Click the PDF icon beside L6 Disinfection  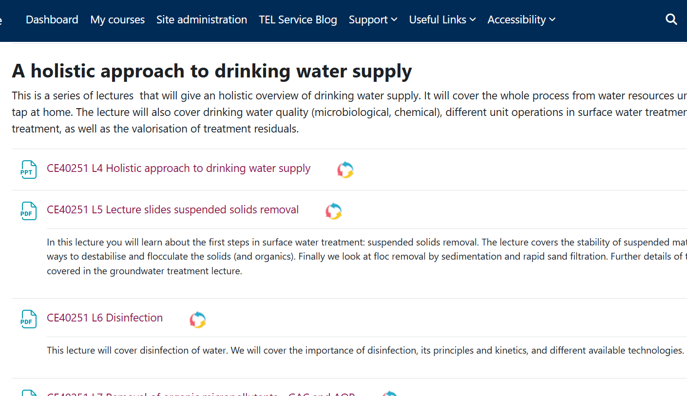[29, 319]
